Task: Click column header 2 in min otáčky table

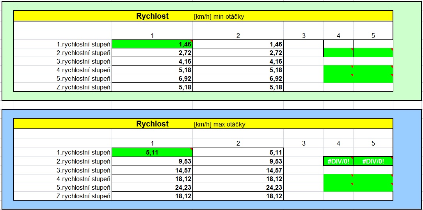Action: click(238, 36)
